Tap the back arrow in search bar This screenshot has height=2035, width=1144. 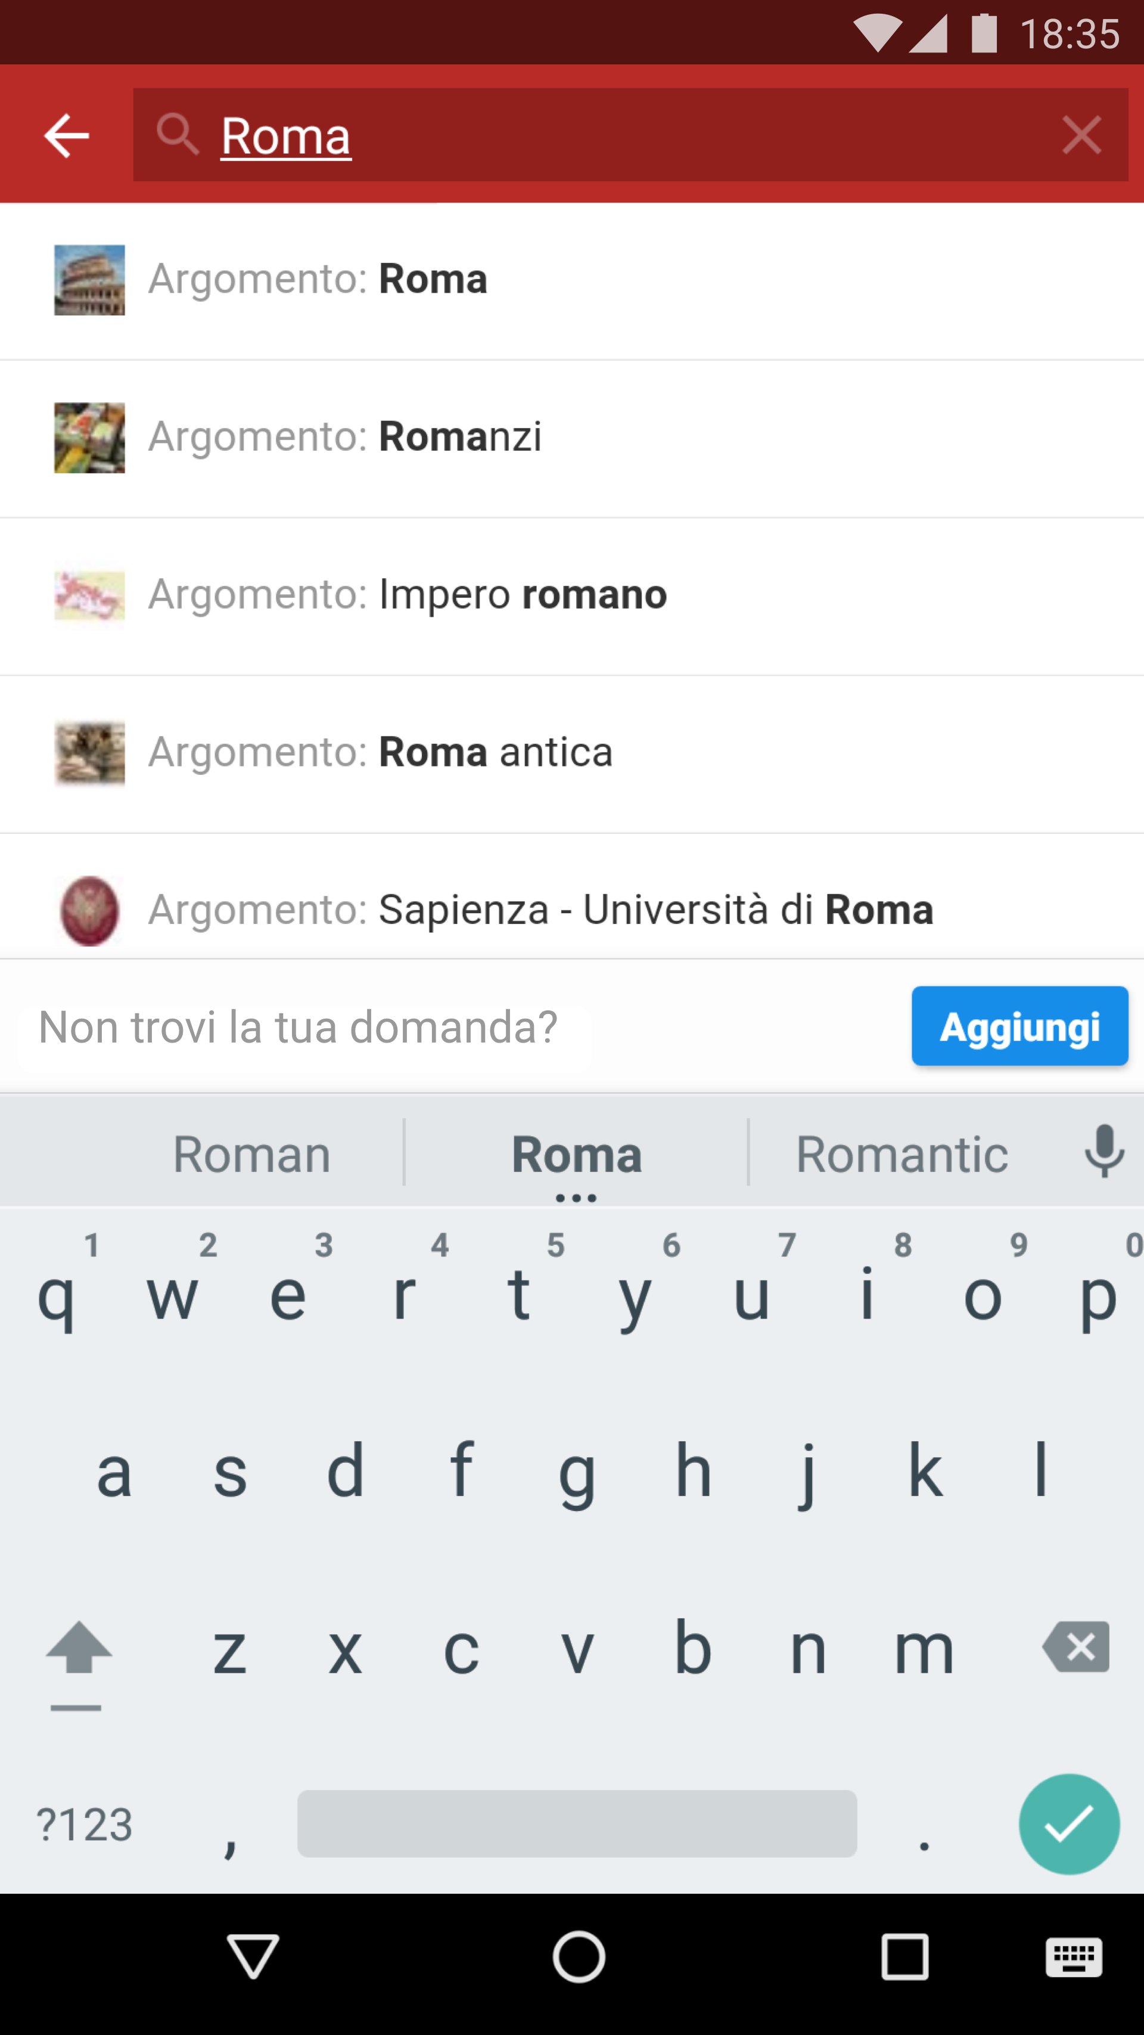[x=66, y=135]
